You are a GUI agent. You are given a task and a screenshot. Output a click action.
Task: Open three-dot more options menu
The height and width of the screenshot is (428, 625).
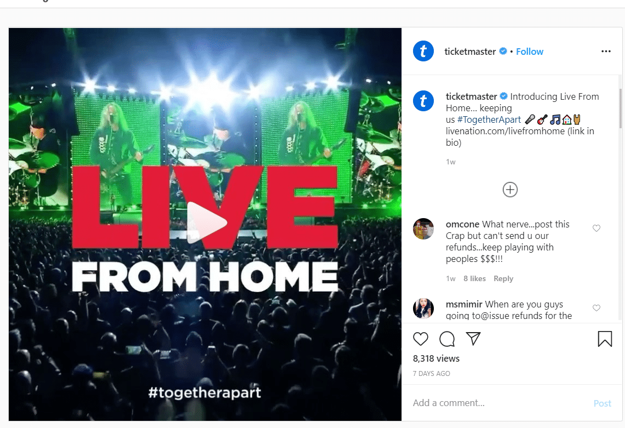606,51
